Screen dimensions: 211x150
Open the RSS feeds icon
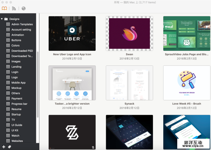(x=14, y=8)
